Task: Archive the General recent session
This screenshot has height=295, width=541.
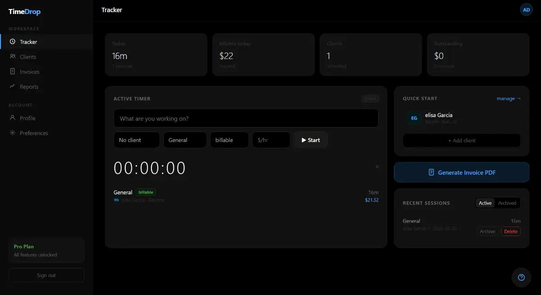Action: tap(487, 231)
